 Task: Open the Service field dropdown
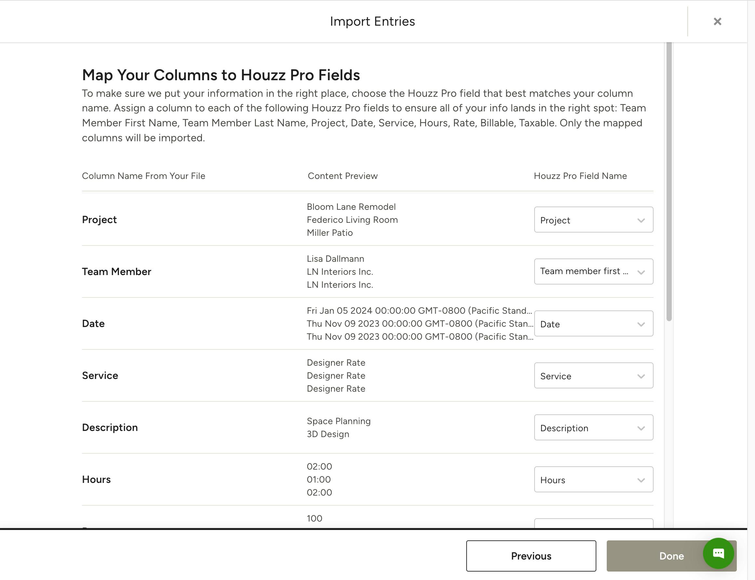[593, 376]
